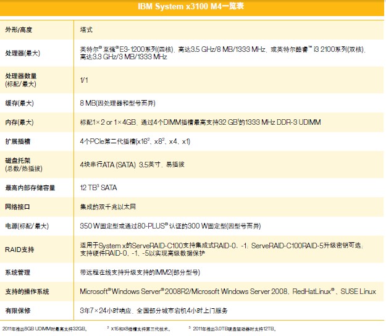This screenshot has width=386, height=336.
Task: Select the '处理器(最大)' label
Action: tap(23, 53)
